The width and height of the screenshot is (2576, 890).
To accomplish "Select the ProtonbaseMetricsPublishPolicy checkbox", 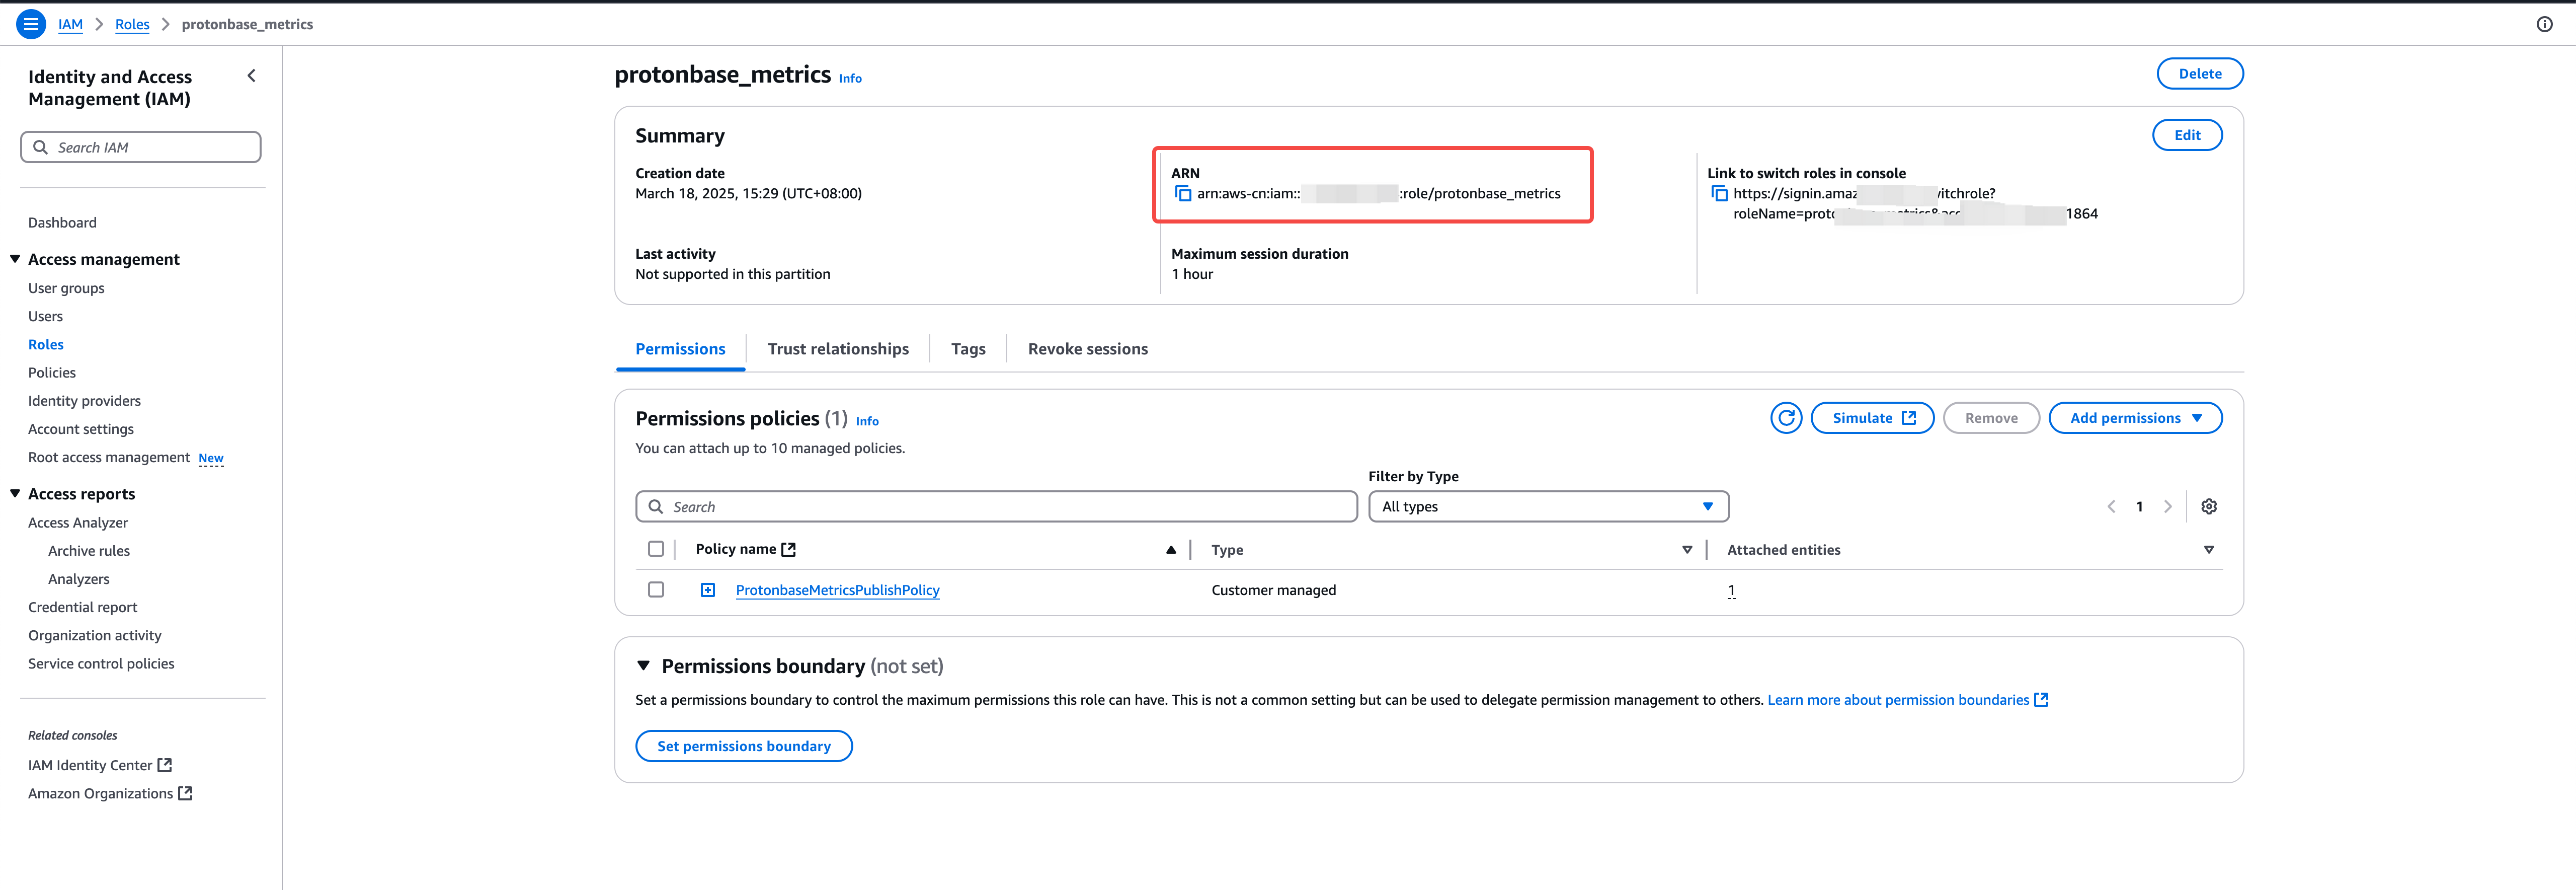I will click(656, 590).
